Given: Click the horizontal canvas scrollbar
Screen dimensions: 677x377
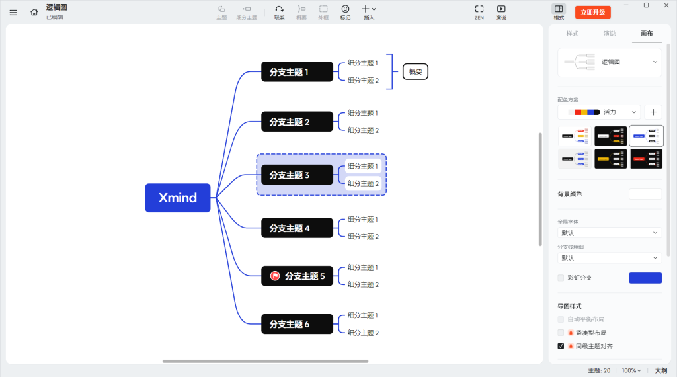Looking at the screenshot, I should point(265,361).
